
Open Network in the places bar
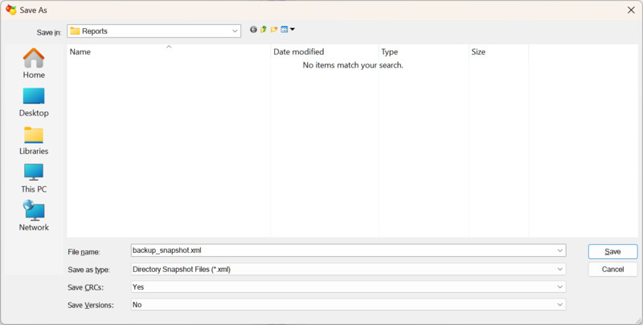click(34, 216)
